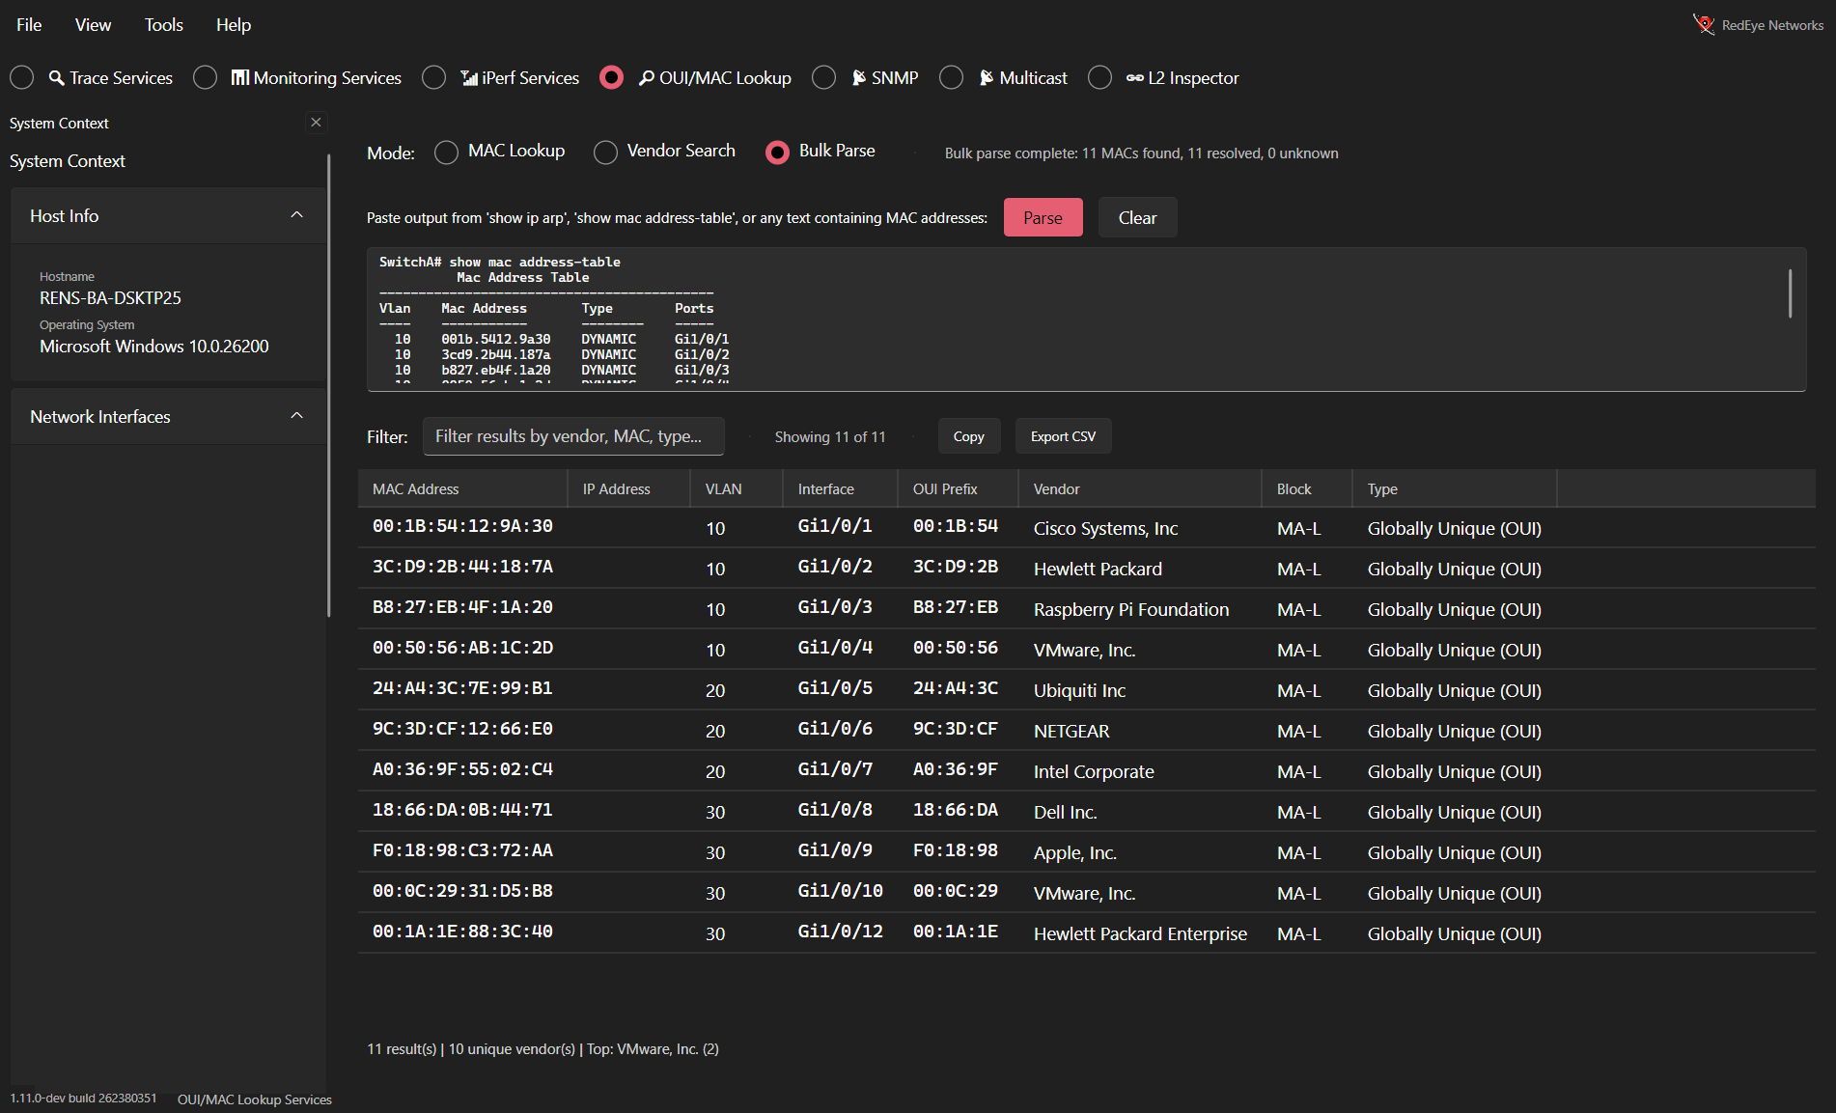This screenshot has width=1836, height=1113.
Task: Click the Dell Inc. vendor cell
Action: pos(1065,812)
